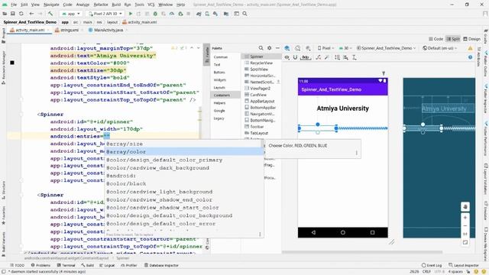Viewport: 489px width, 275px height.
Task: Open the Pixel device preview dropdown
Action: coord(326,48)
